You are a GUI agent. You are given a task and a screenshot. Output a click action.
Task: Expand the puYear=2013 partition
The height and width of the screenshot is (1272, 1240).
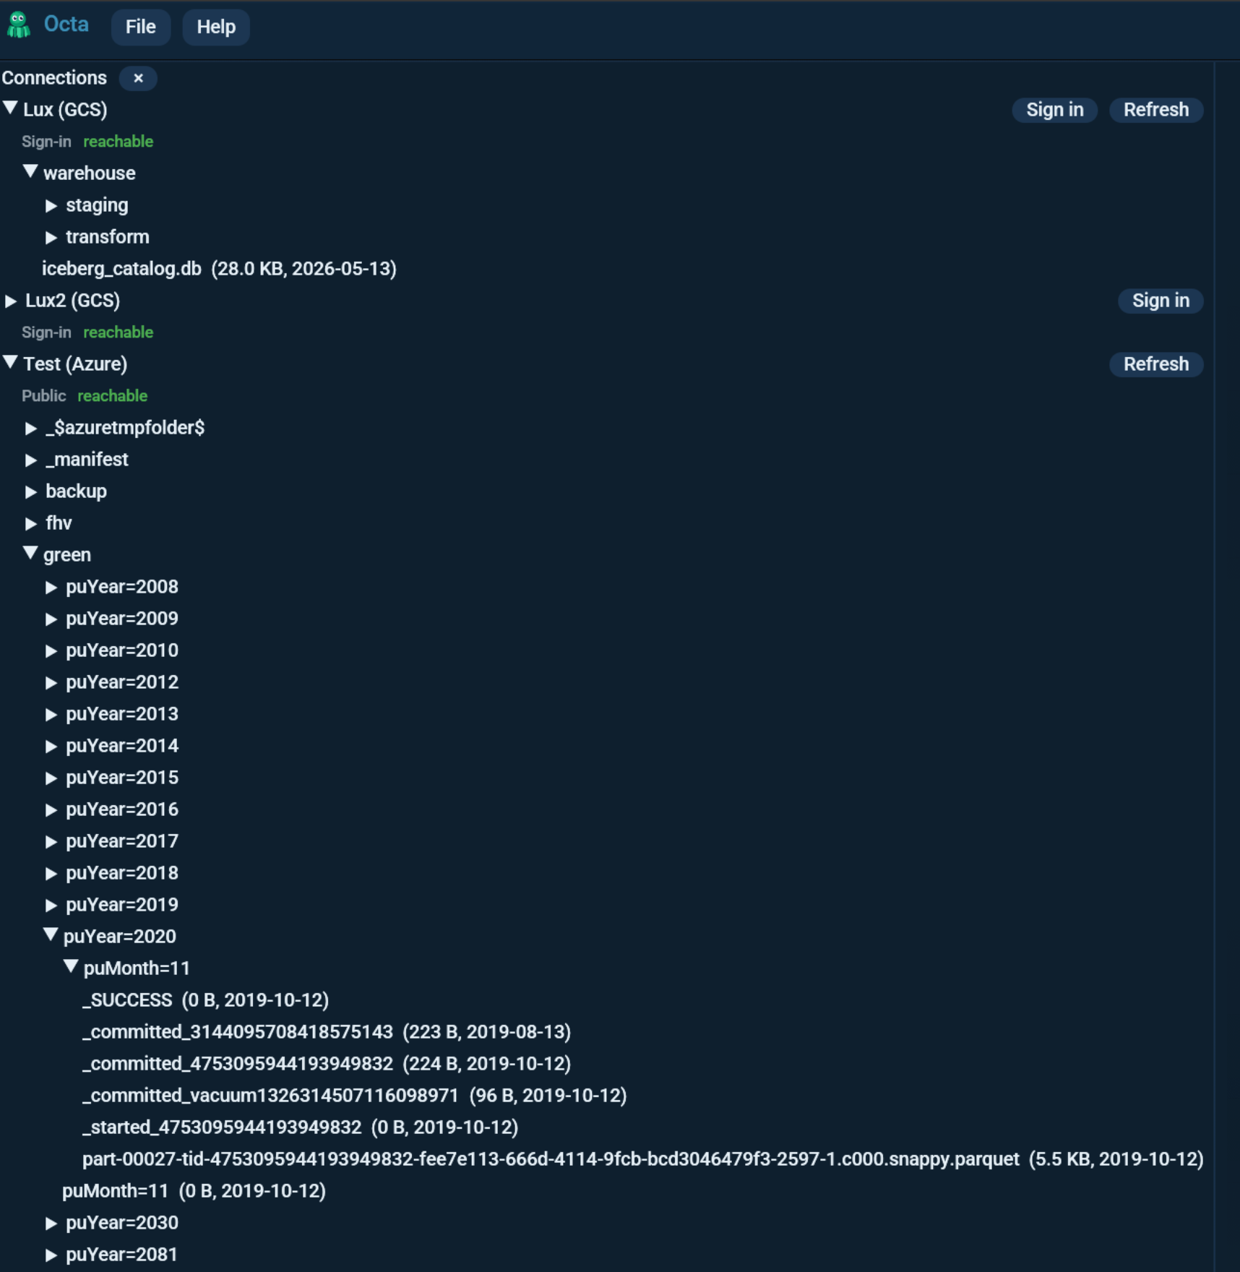point(51,714)
